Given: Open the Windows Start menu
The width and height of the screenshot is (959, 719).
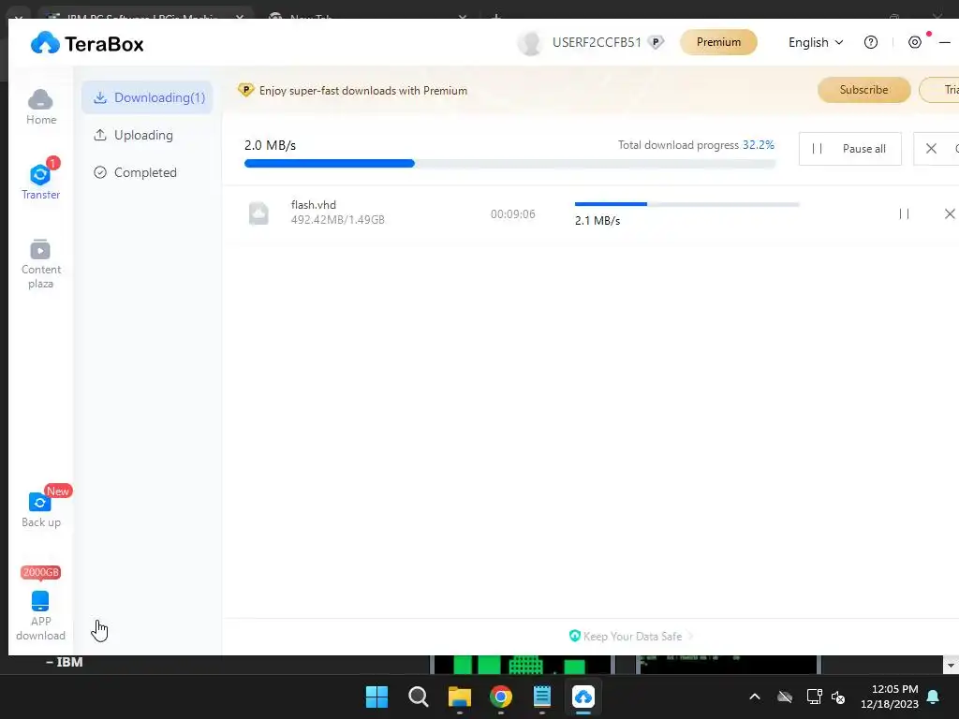Looking at the screenshot, I should coord(376,697).
